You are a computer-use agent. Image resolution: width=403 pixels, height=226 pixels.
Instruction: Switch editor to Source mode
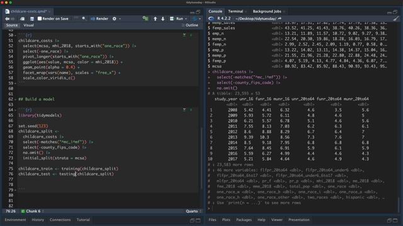pyautogui.click(x=12, y=25)
